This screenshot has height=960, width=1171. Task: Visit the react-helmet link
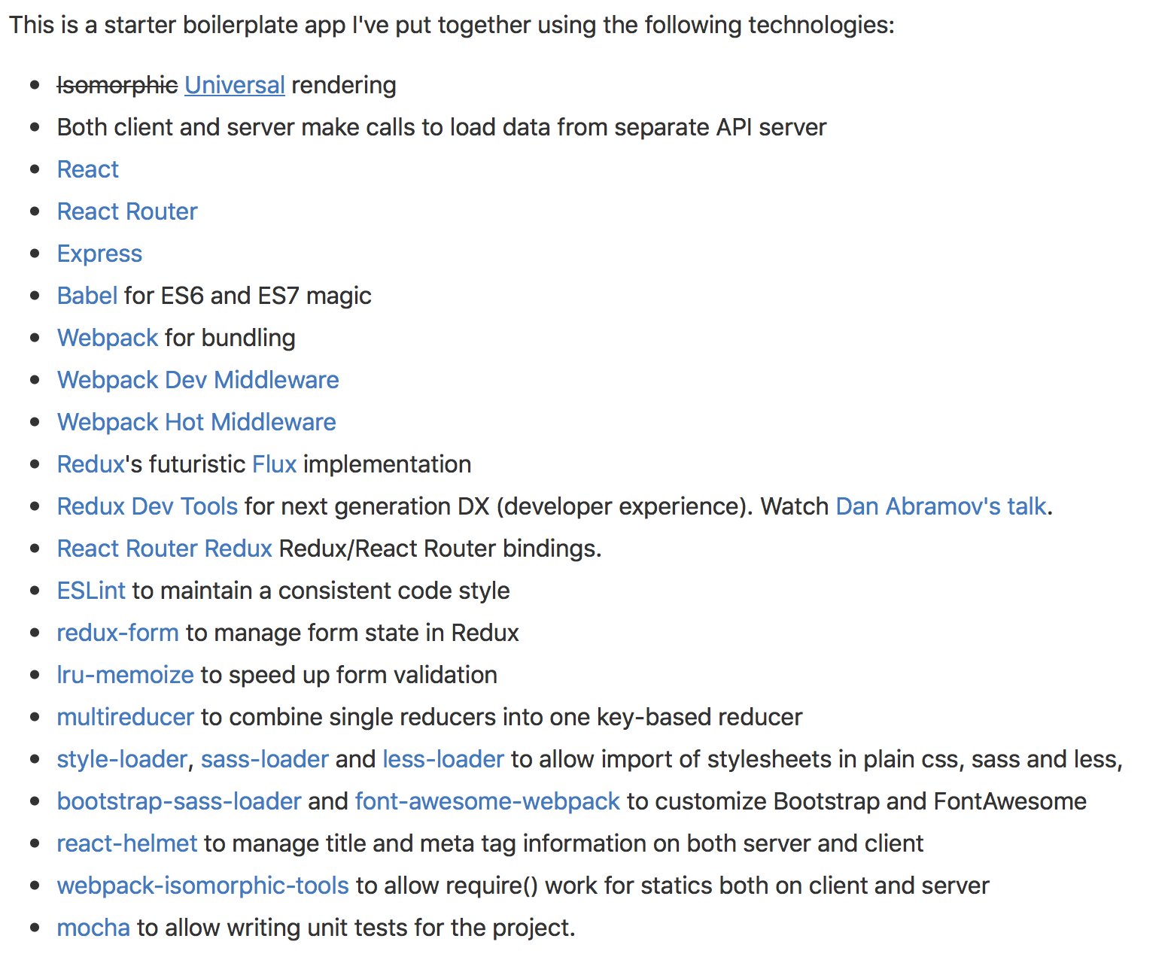tap(127, 843)
